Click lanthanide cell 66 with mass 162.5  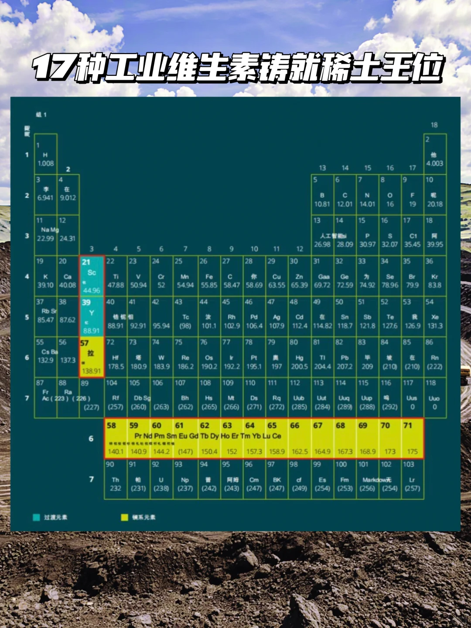(x=299, y=438)
